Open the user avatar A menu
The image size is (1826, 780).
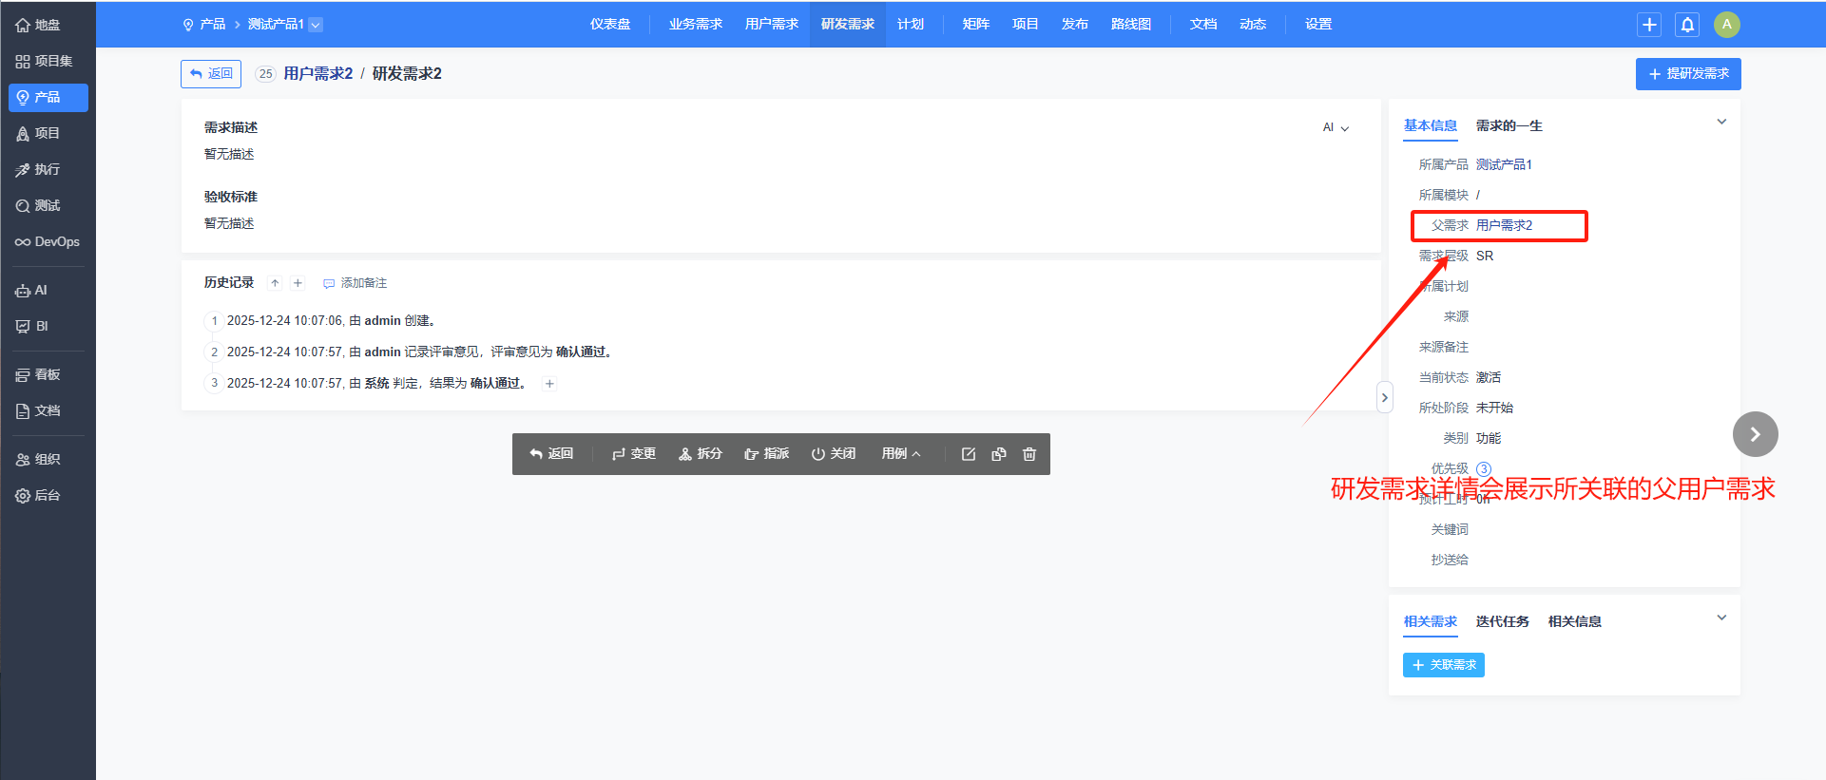[x=1726, y=25]
